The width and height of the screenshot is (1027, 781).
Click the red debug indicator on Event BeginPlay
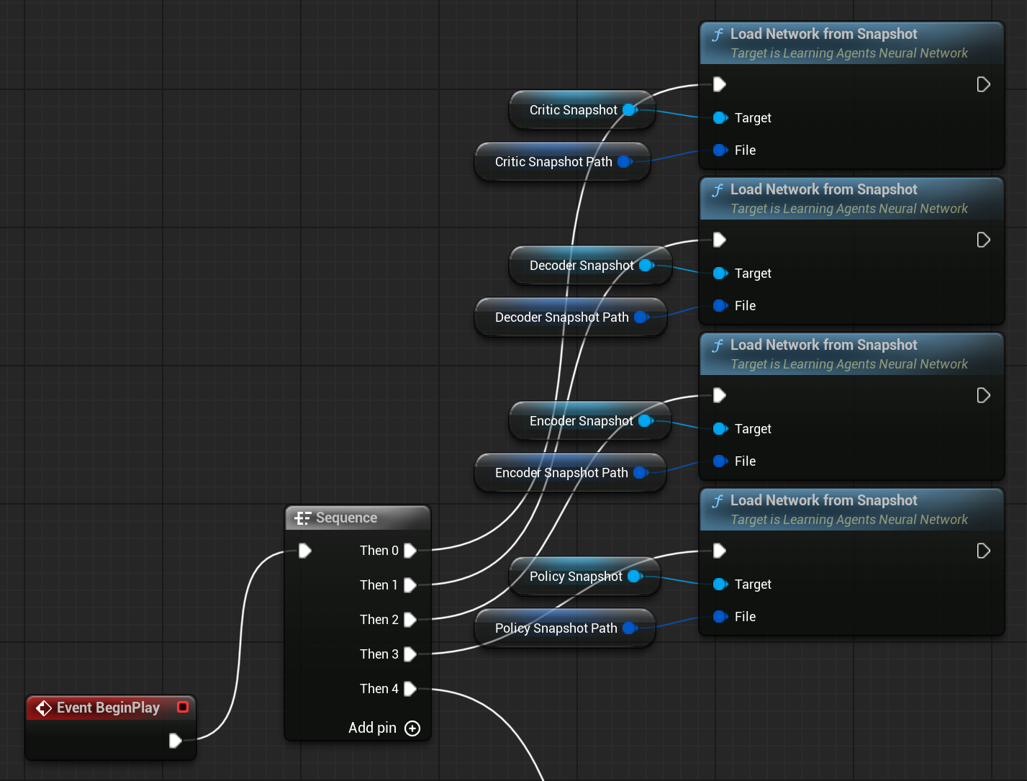(183, 706)
